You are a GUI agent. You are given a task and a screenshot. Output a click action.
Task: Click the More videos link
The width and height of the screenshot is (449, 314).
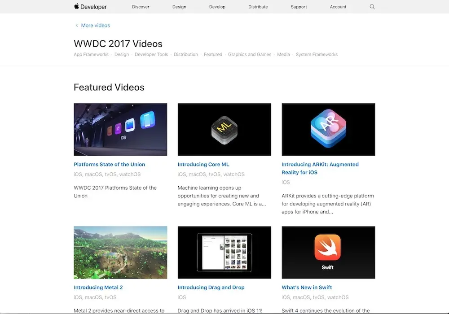coord(95,25)
